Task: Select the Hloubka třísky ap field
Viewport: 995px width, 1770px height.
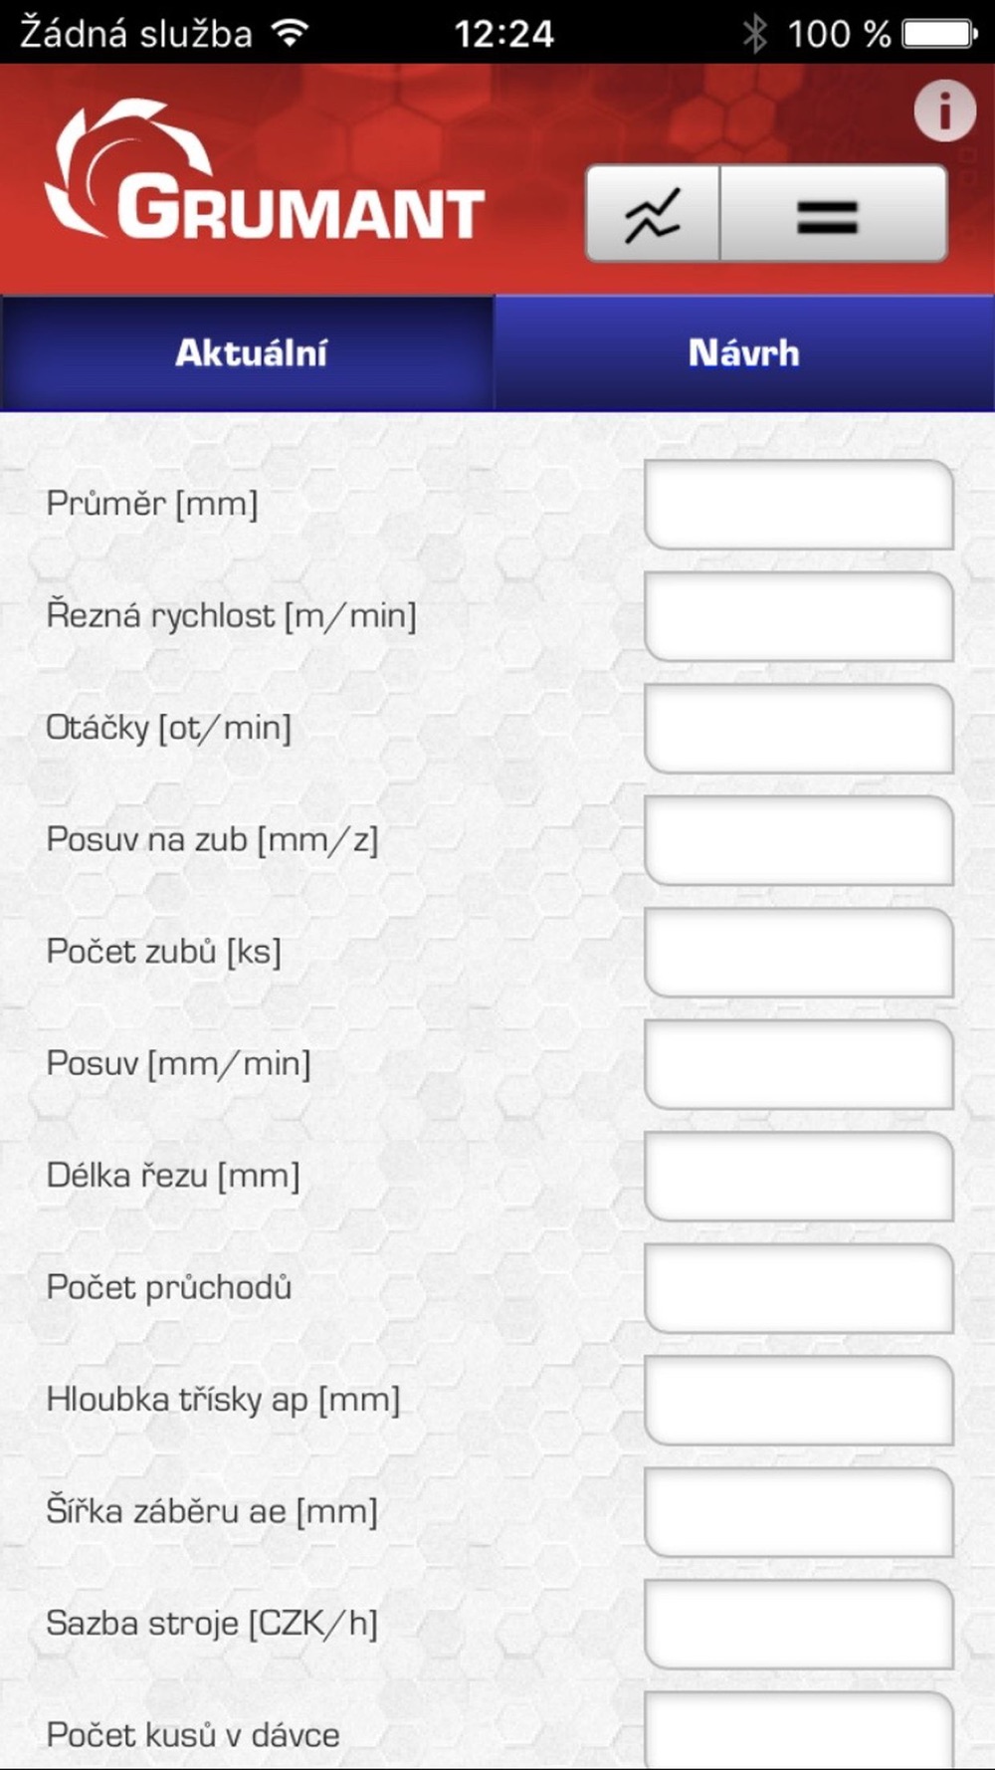Action: coord(799,1400)
